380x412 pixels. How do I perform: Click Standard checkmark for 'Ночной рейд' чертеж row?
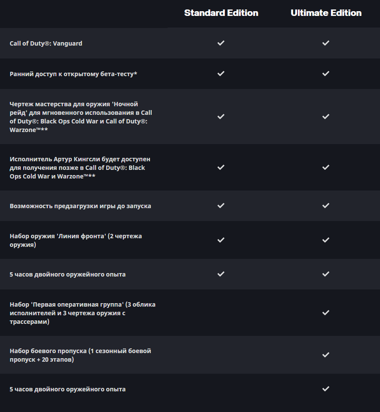coord(221,117)
